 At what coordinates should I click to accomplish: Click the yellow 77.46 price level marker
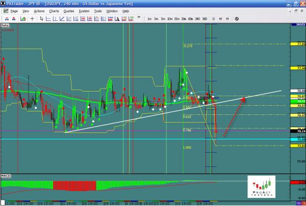click(x=298, y=68)
